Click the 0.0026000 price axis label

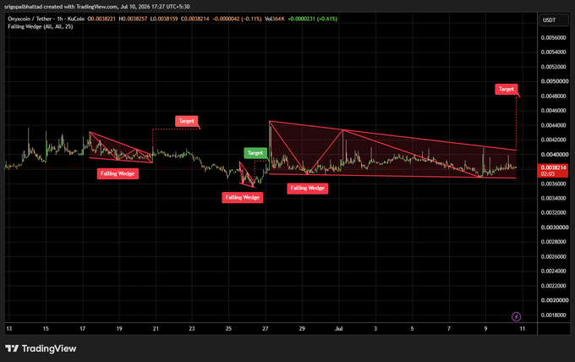553,256
